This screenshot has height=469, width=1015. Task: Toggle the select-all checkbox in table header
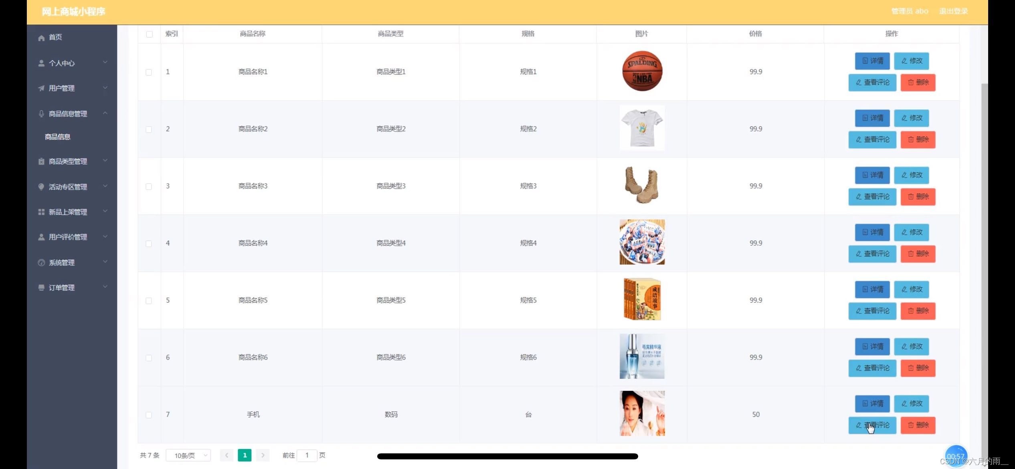click(x=150, y=34)
